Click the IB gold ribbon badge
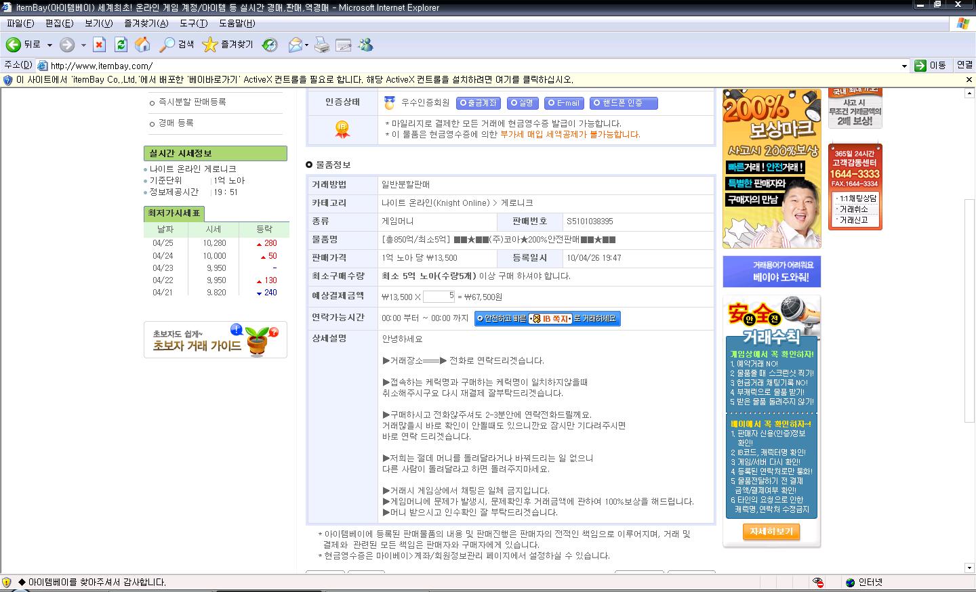This screenshot has width=976, height=592. pos(342,129)
